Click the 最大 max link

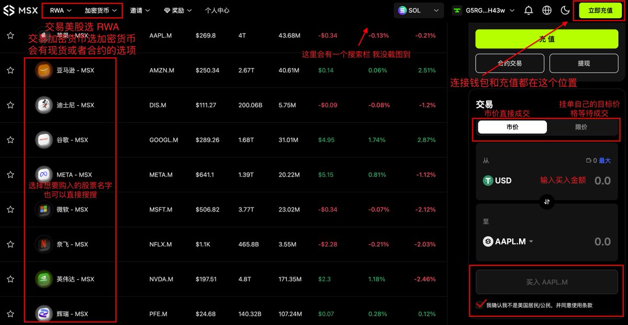tap(605, 161)
